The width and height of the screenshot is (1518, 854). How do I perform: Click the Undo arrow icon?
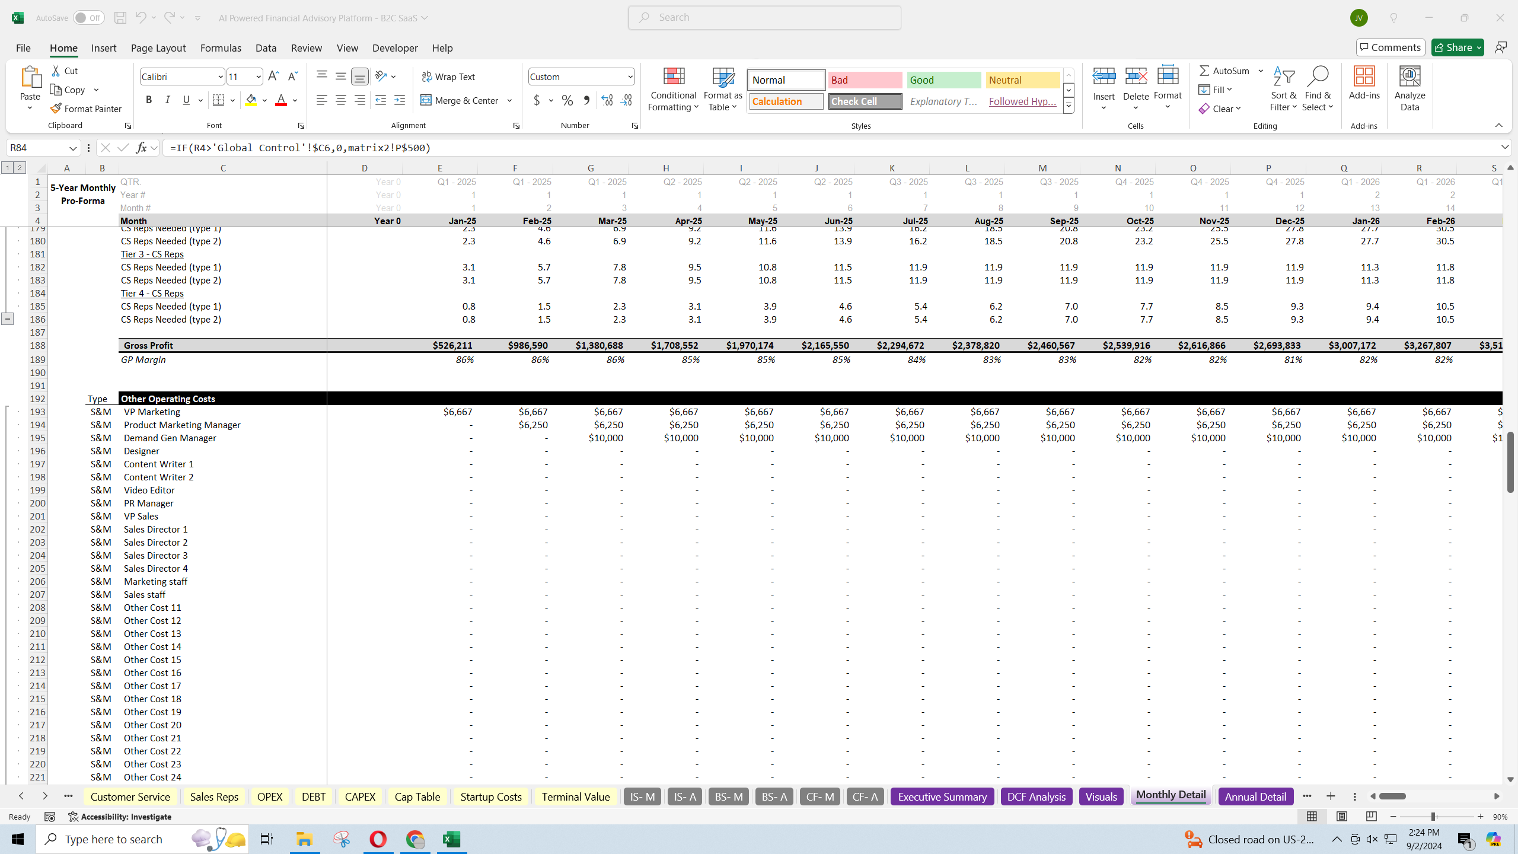pos(141,18)
